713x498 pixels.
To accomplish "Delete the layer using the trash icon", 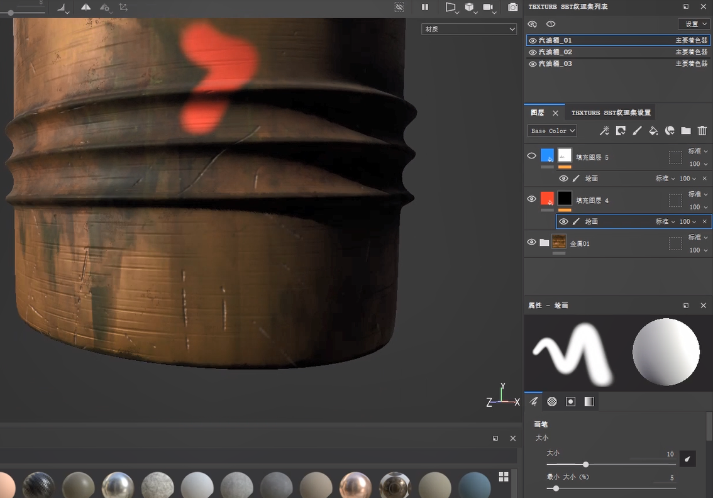I will pyautogui.click(x=702, y=131).
